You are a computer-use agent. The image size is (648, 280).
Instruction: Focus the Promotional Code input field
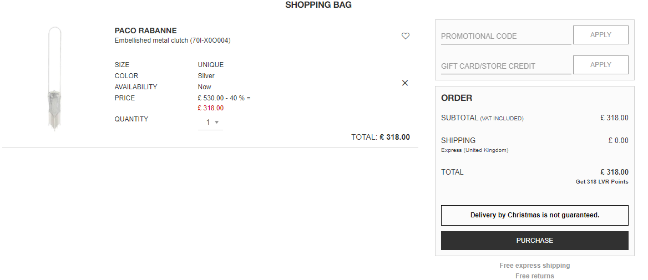coord(506,36)
